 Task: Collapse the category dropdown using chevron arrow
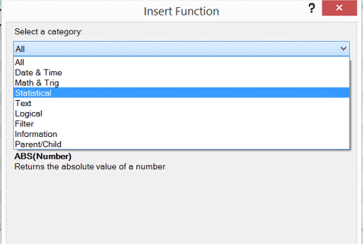[343, 49]
